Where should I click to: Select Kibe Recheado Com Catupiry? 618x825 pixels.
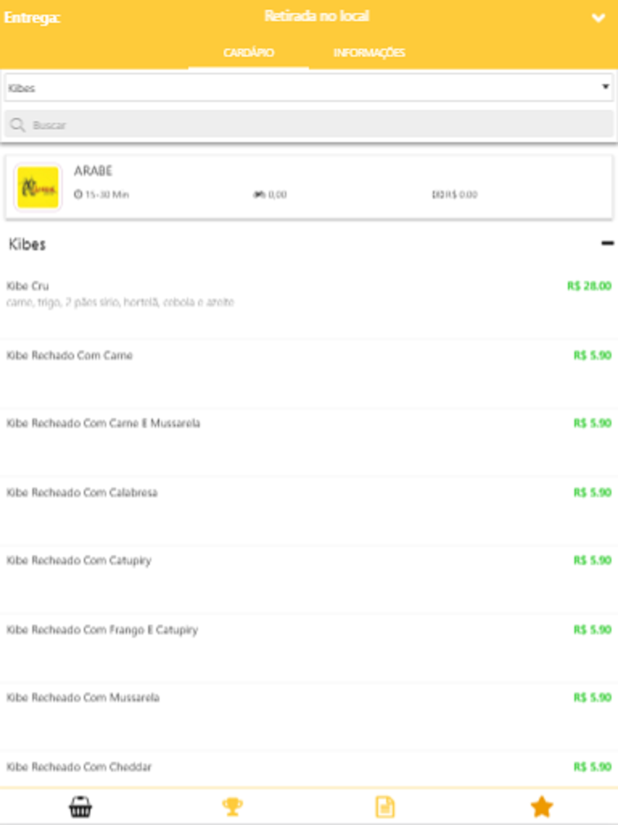(309, 579)
